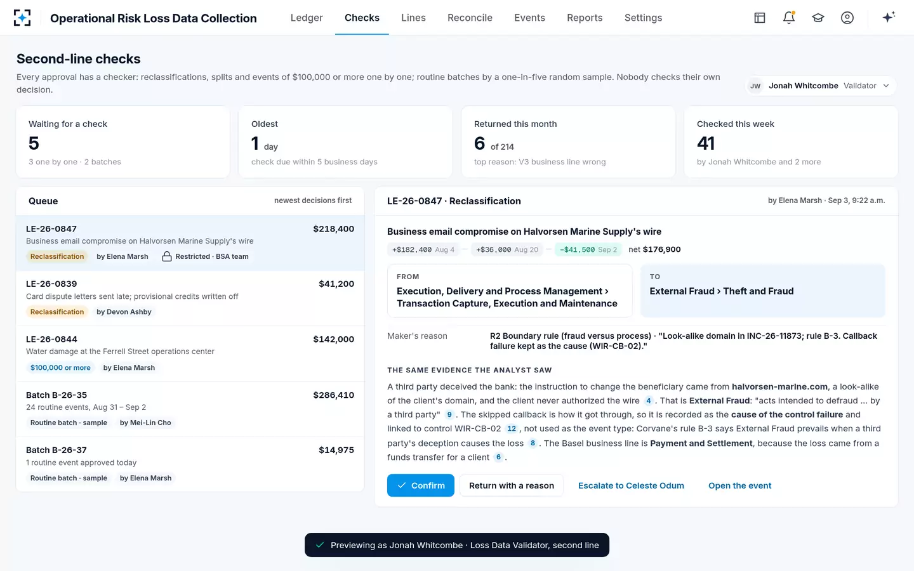Open evidence citation 8
Screen dimensions: 914x571
pyautogui.click(x=533, y=443)
